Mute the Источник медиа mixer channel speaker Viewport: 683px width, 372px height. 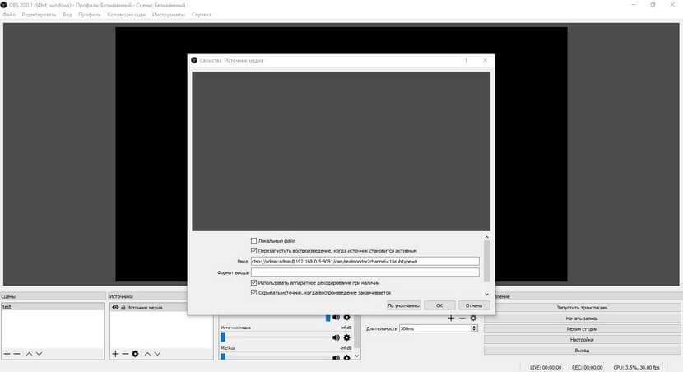click(x=336, y=337)
